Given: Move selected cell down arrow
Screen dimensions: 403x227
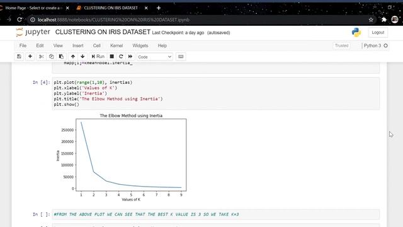Looking at the screenshot, I should click(x=82, y=56).
